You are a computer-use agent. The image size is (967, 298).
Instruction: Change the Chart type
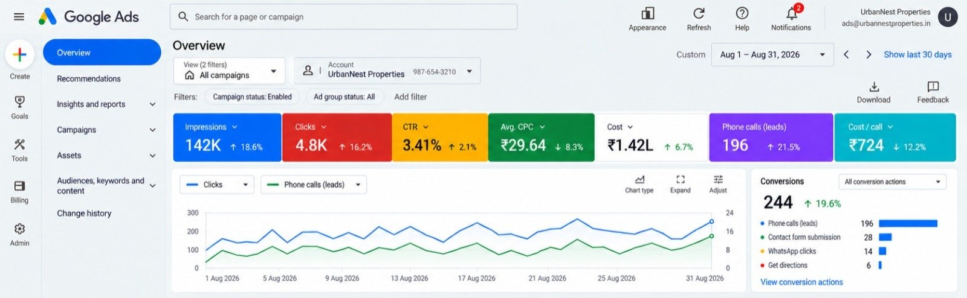click(639, 184)
